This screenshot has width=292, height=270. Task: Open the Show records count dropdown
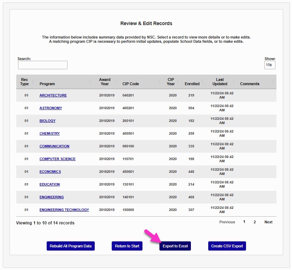pyautogui.click(x=269, y=65)
